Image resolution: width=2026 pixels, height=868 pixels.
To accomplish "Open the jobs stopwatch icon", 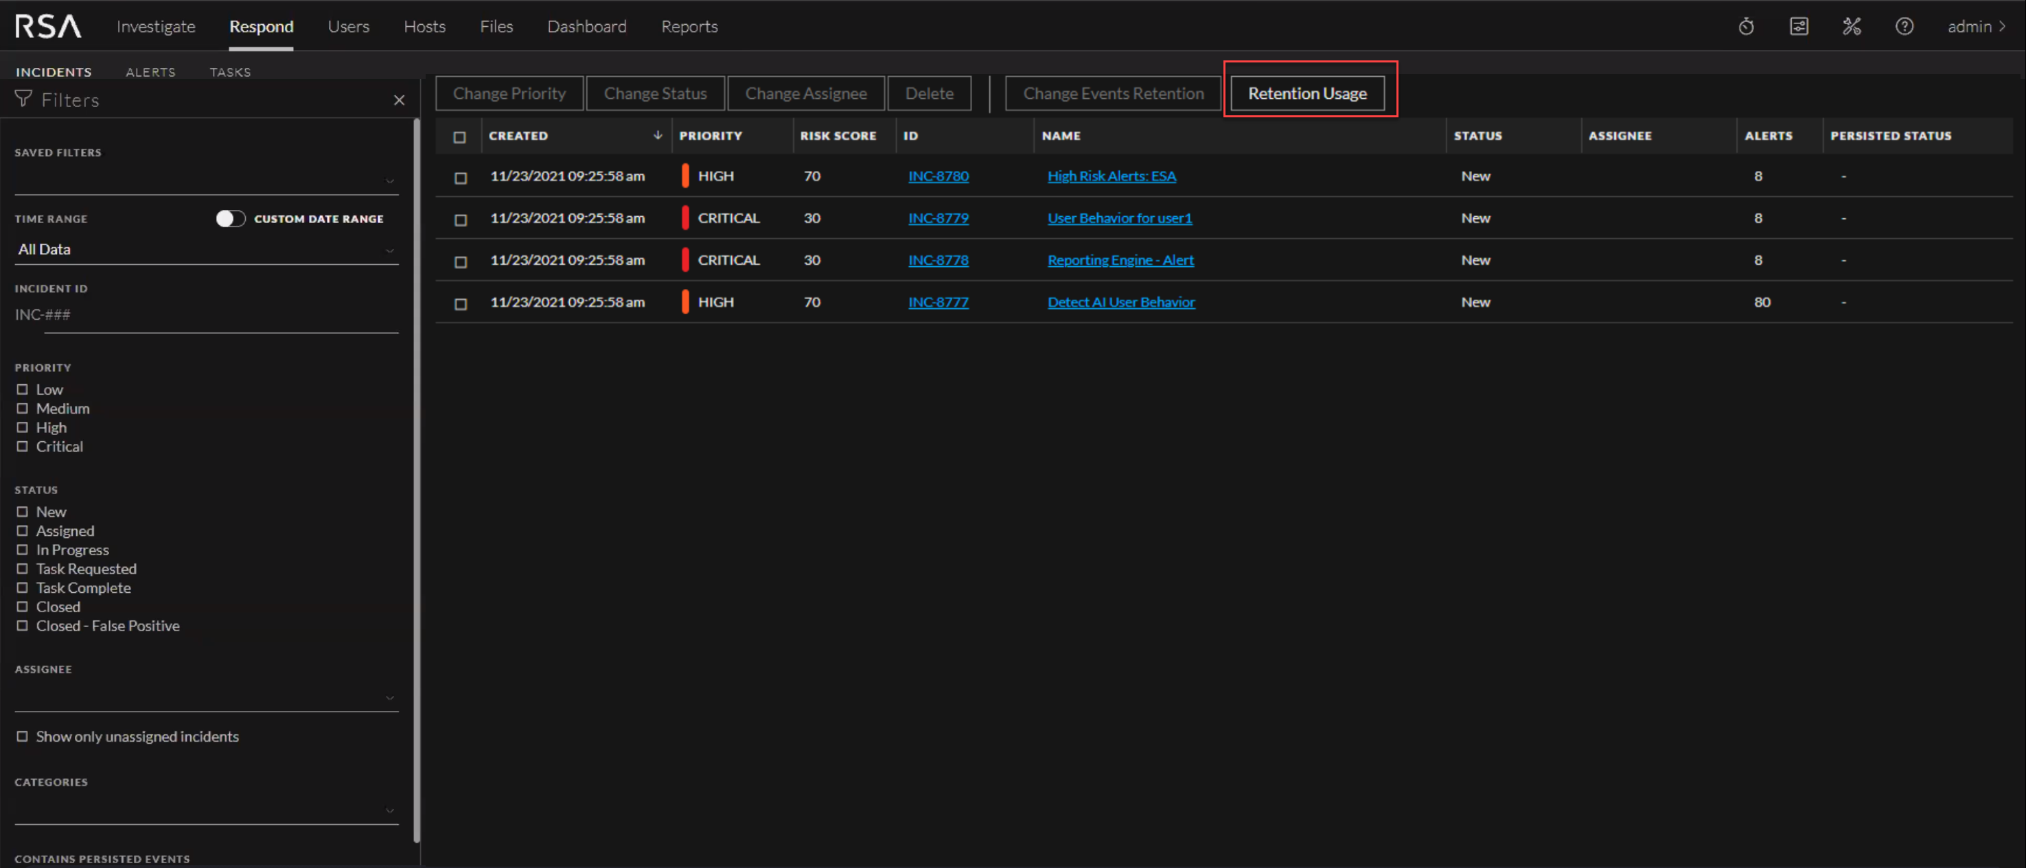I will (1746, 27).
